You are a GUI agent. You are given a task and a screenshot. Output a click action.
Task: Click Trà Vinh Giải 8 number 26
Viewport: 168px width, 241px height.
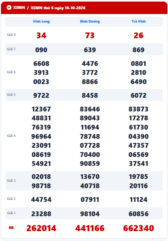coord(138,35)
